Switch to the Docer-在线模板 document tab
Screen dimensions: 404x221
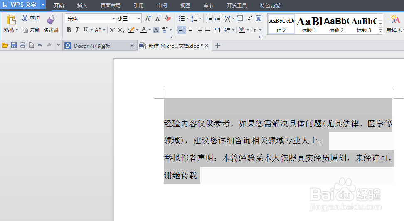pyautogui.click(x=99, y=46)
